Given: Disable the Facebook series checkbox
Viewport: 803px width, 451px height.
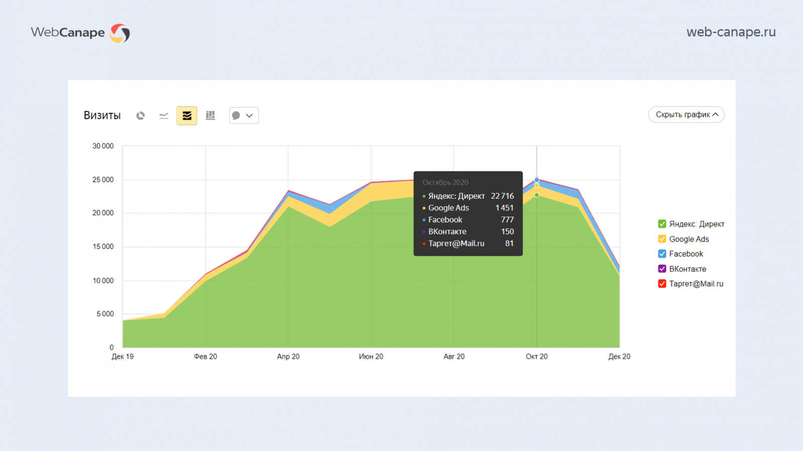Looking at the screenshot, I should 662,254.
